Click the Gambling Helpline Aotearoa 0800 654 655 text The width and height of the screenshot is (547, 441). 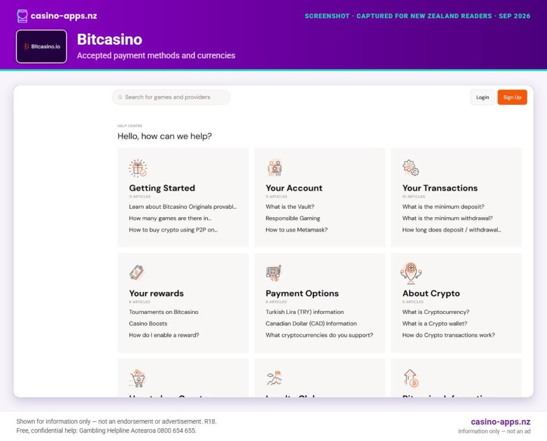click(x=137, y=430)
